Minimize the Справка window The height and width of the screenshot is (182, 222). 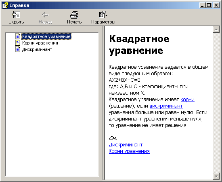point(202,5)
